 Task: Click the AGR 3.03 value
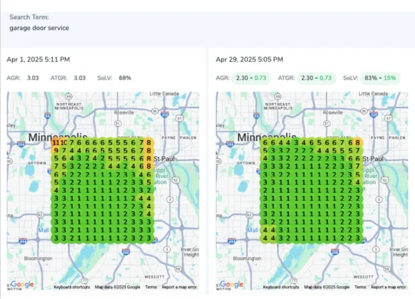pos(33,78)
